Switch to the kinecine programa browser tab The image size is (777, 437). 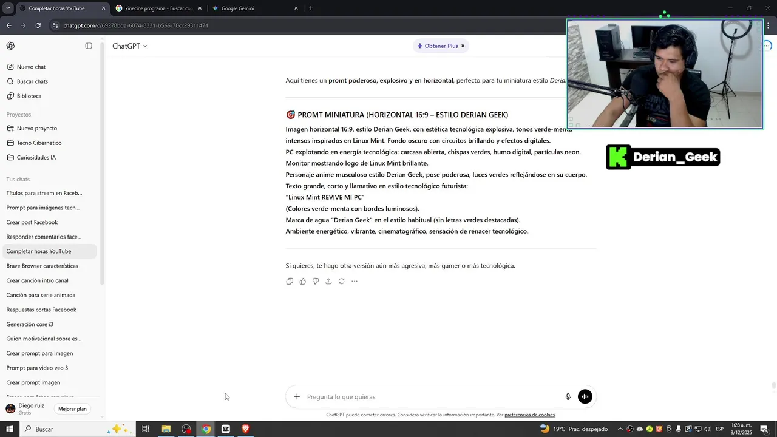(x=158, y=8)
